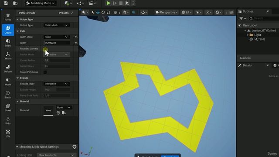This screenshot has width=279, height=157.
Task: Open the Bake tool category
Action: coord(8,120)
